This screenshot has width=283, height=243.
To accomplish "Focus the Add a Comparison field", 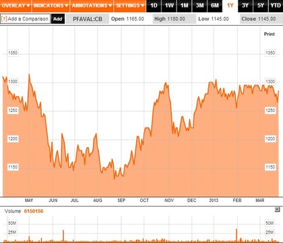I will (25, 19).
